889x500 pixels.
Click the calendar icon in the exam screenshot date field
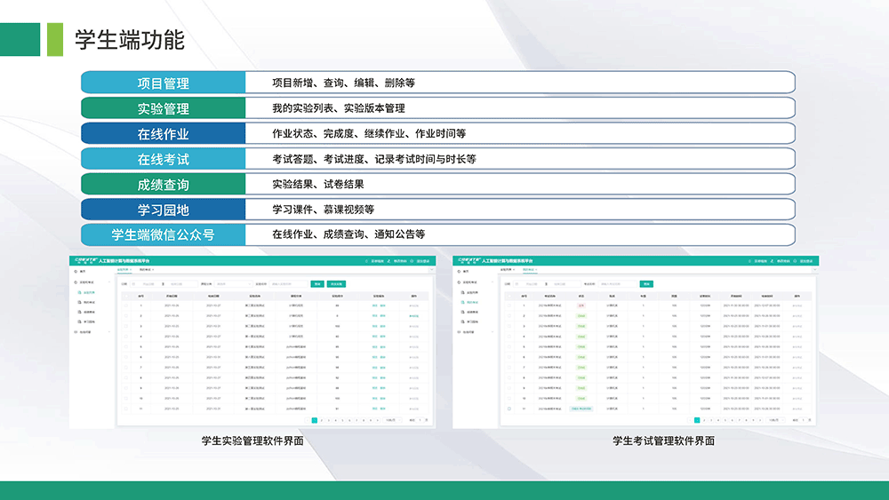click(517, 284)
